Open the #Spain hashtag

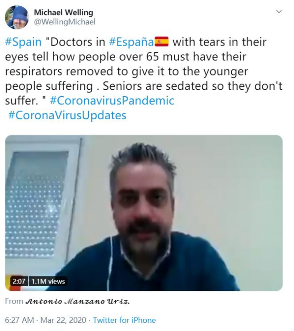[23, 42]
